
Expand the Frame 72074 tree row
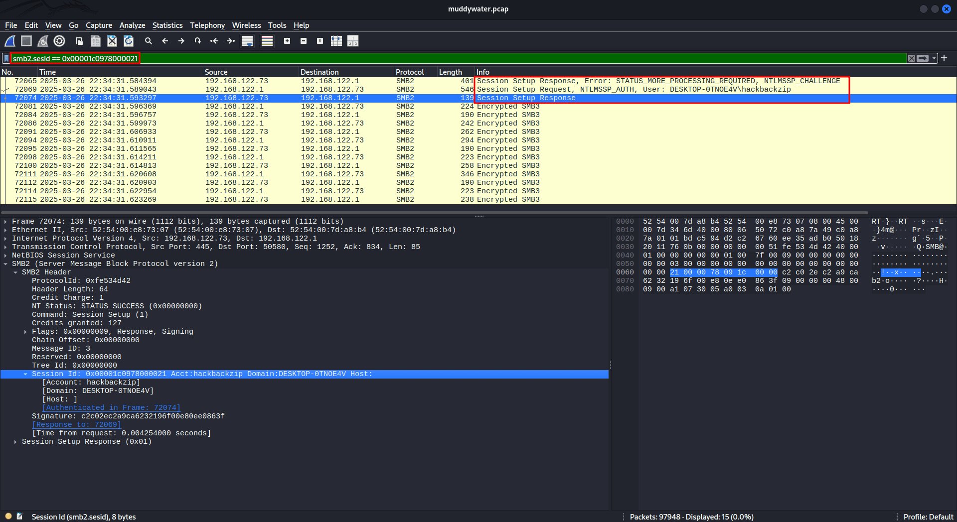5,222
